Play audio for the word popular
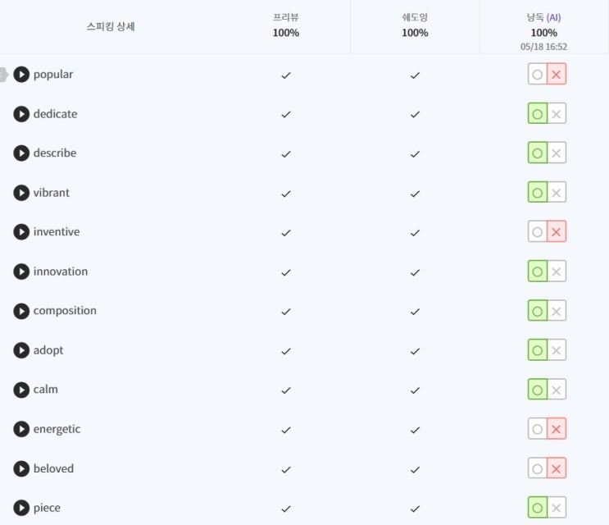 pyautogui.click(x=21, y=74)
